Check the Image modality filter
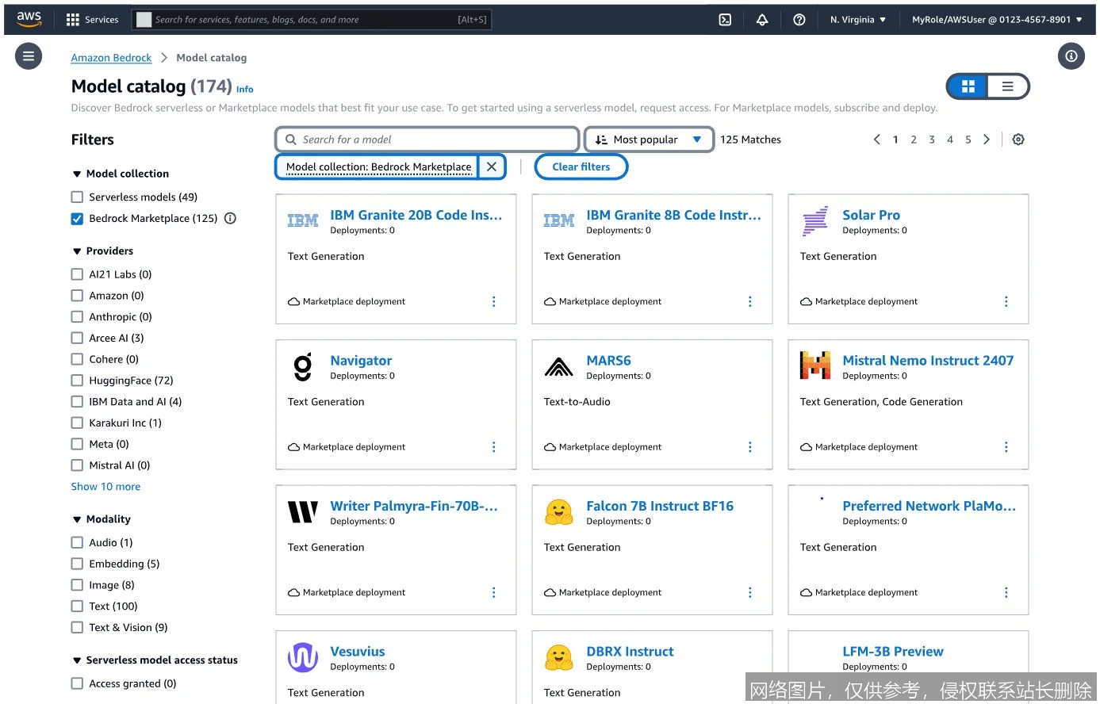Screen dimensions: 1100x704 click(x=77, y=585)
